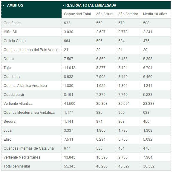
Task: Select the Guadiana row label
Action: [x=12, y=77]
